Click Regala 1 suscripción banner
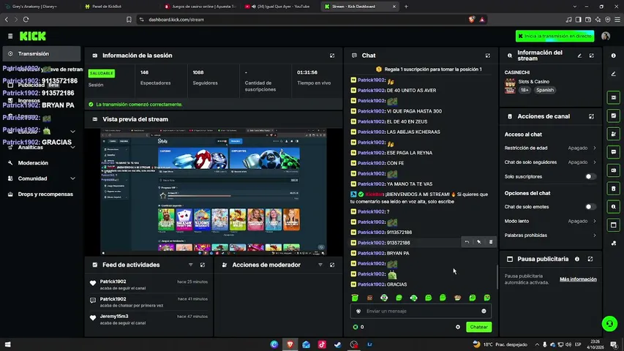Viewport: 624px width, 351px height. 429,69
